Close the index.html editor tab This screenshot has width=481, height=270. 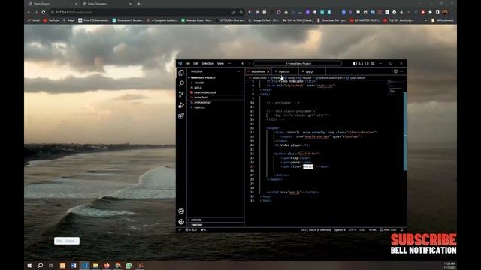[268, 71]
